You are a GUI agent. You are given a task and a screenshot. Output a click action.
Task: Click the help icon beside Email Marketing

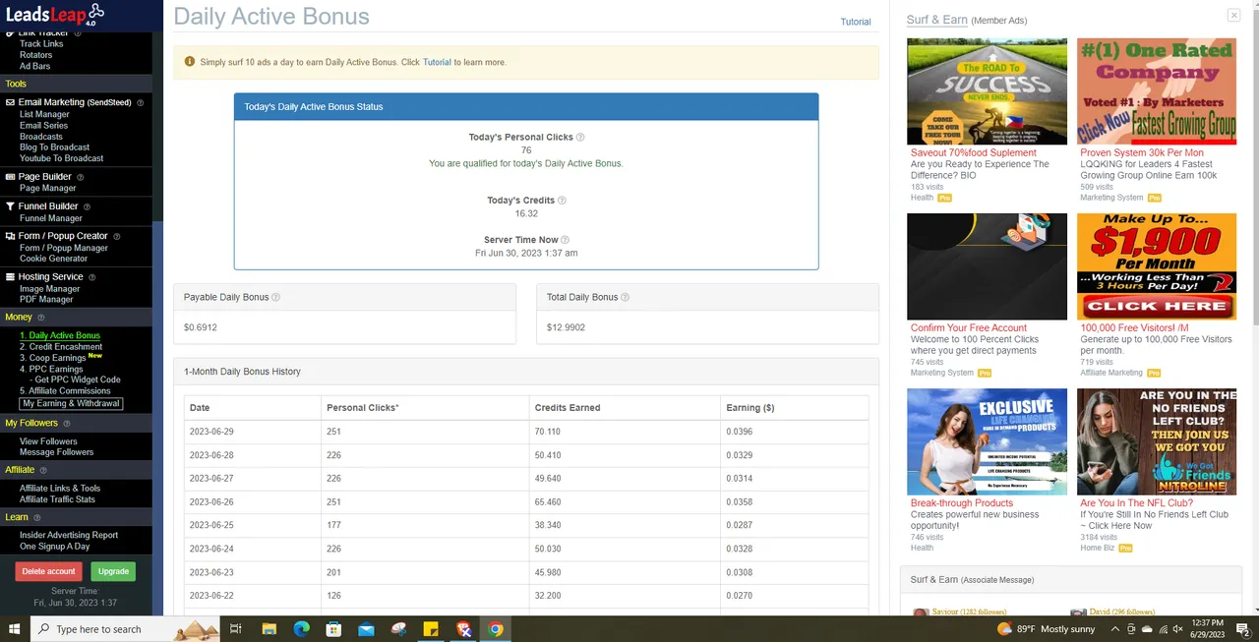(140, 102)
